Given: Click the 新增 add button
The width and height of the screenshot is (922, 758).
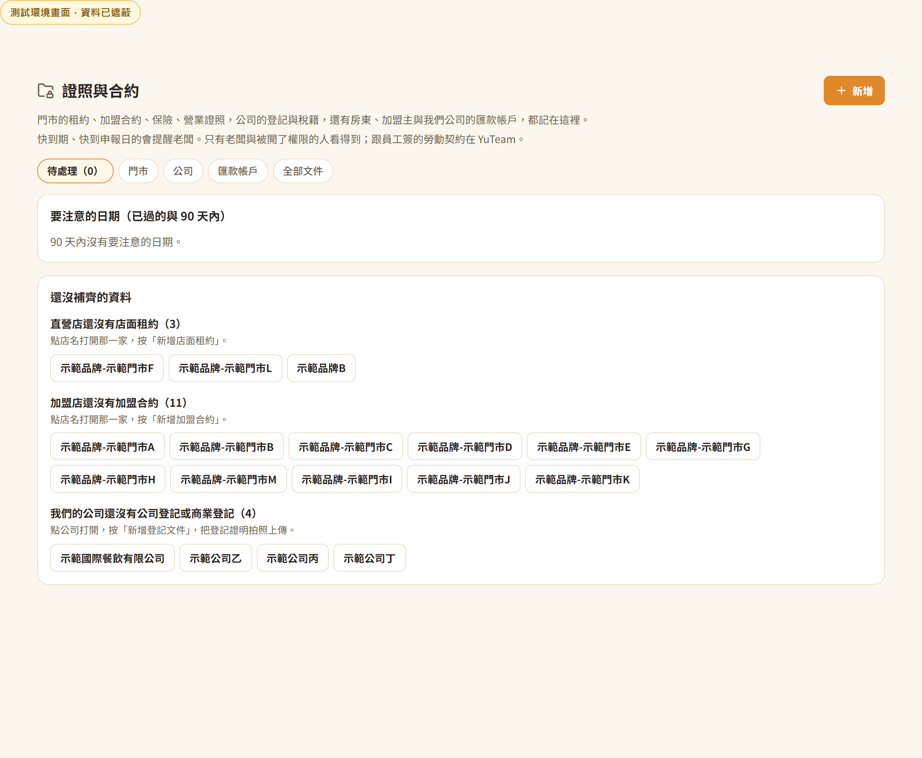Looking at the screenshot, I should 854,90.
